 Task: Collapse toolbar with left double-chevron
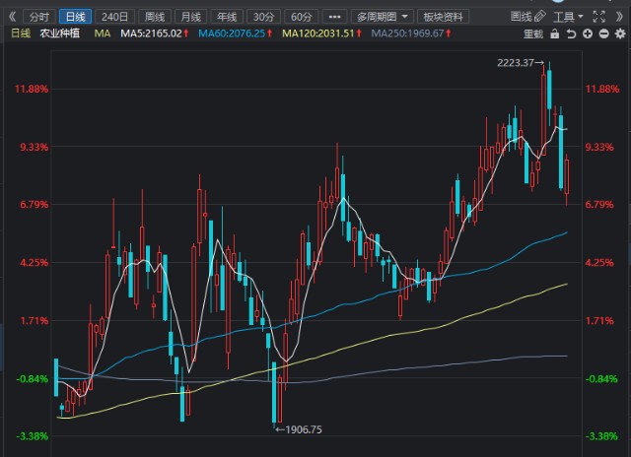[x=12, y=17]
